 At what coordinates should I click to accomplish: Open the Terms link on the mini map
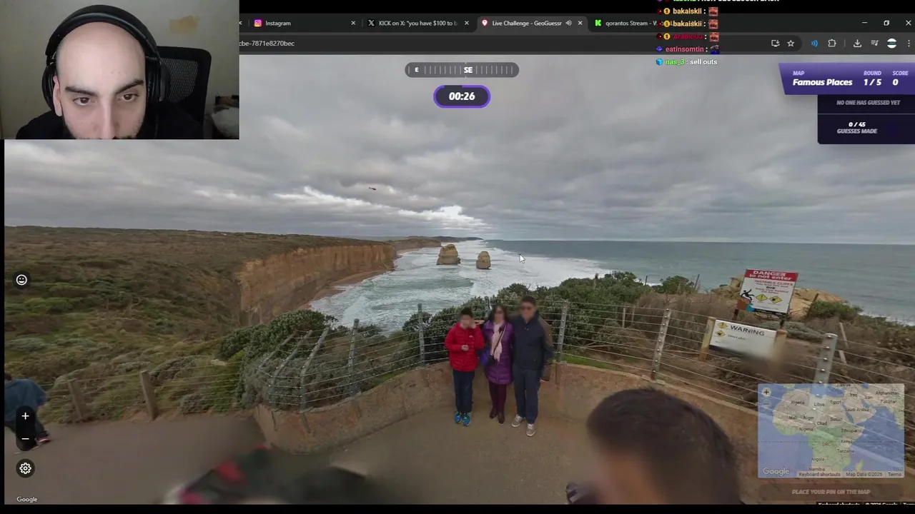click(894, 474)
